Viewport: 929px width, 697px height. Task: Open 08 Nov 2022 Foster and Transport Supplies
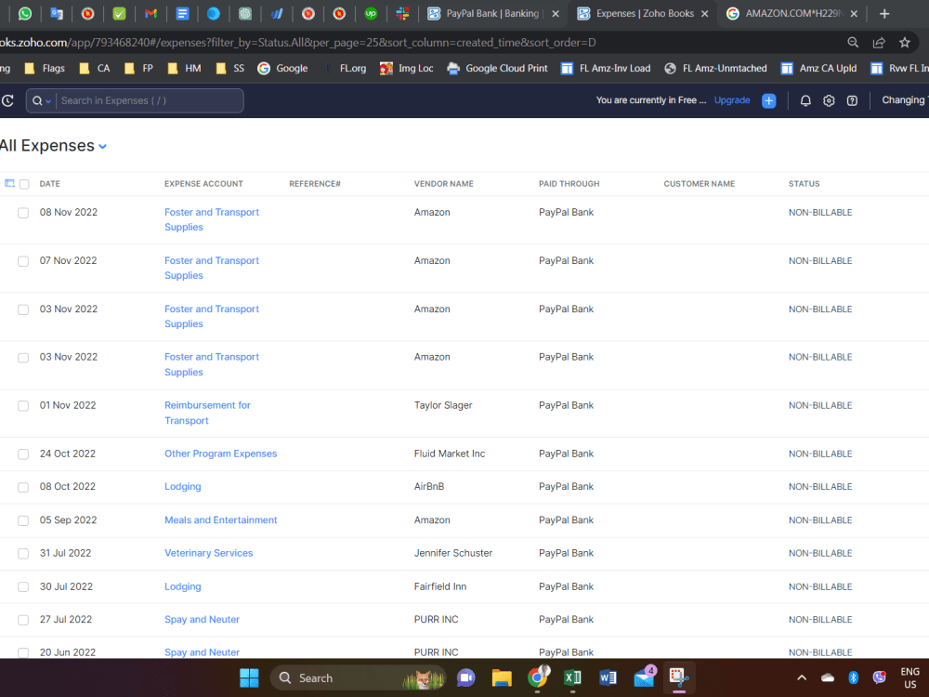(212, 219)
